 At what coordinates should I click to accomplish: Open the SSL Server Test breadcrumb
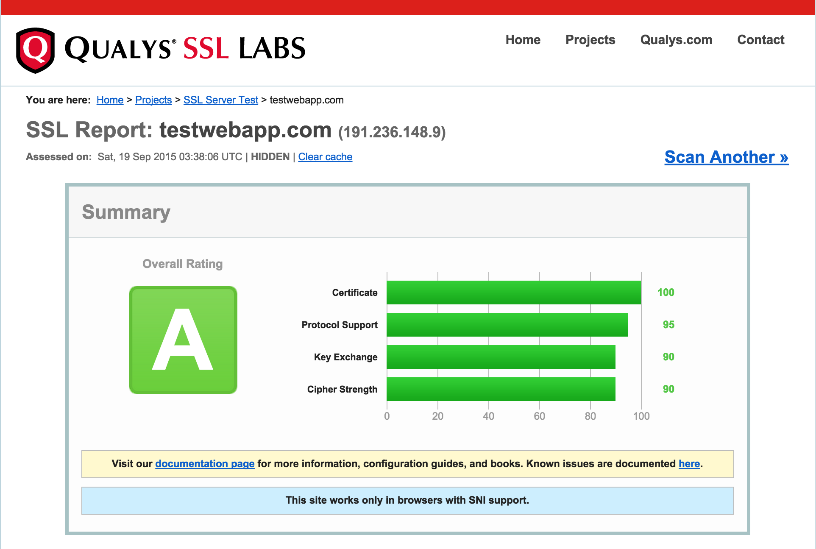220,100
